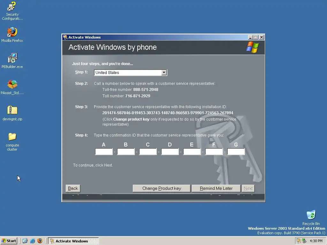Click Change Product key button

[x=162, y=188]
